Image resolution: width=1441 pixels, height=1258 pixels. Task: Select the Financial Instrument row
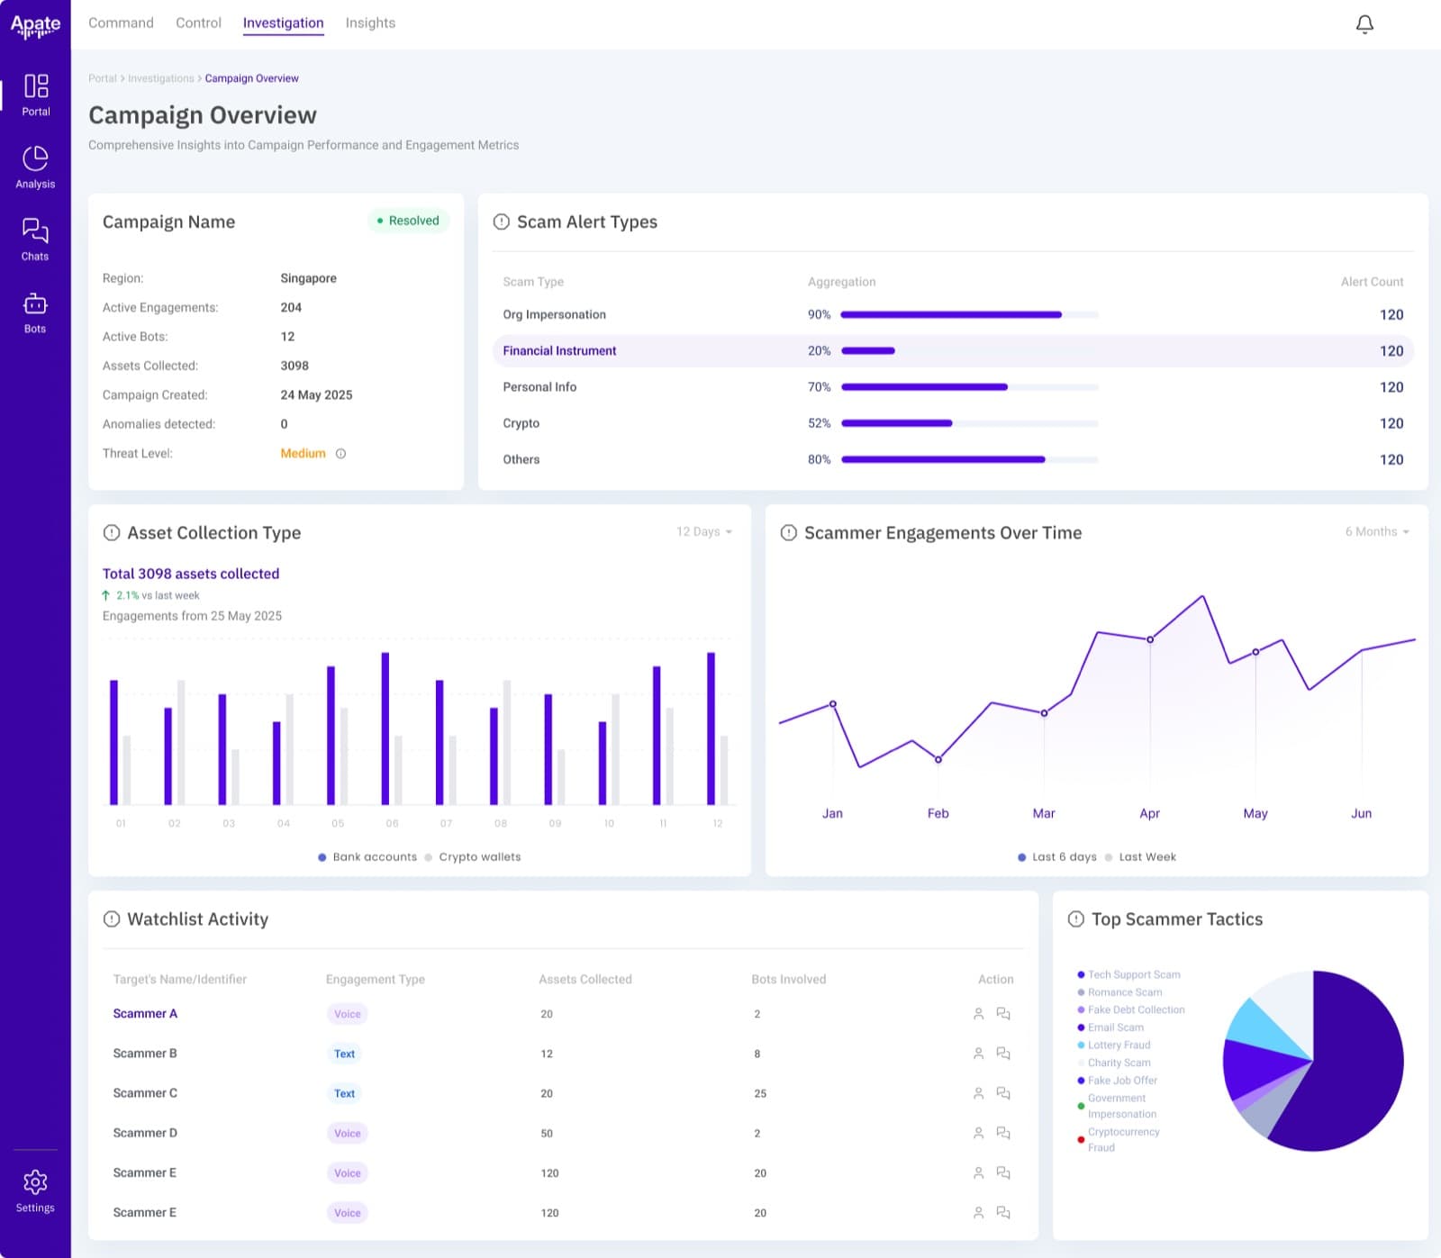pos(953,351)
